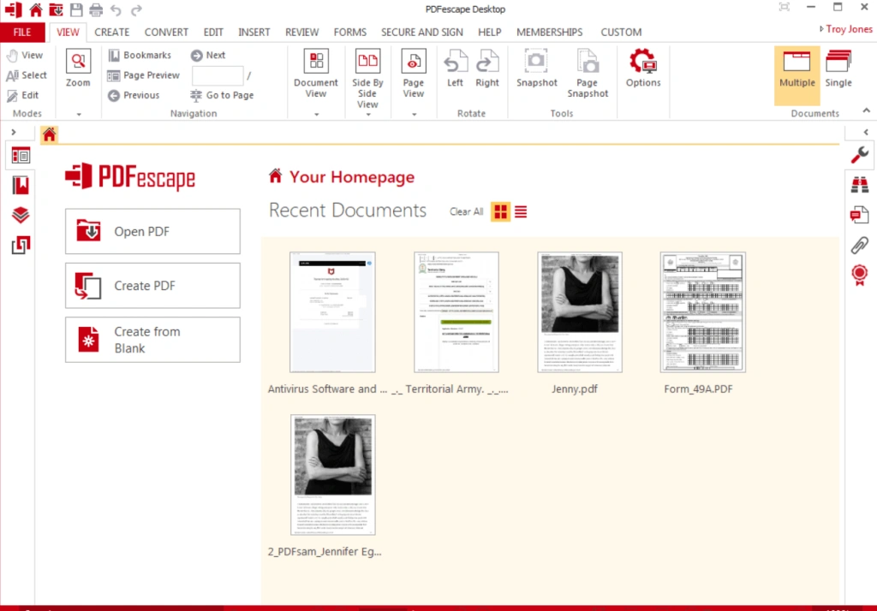Click the page number input field
The height and width of the screenshot is (611, 877).
[x=218, y=75]
